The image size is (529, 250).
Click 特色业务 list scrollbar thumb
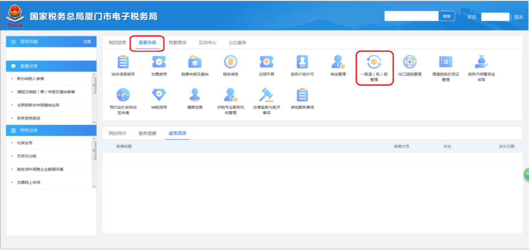(x=94, y=151)
